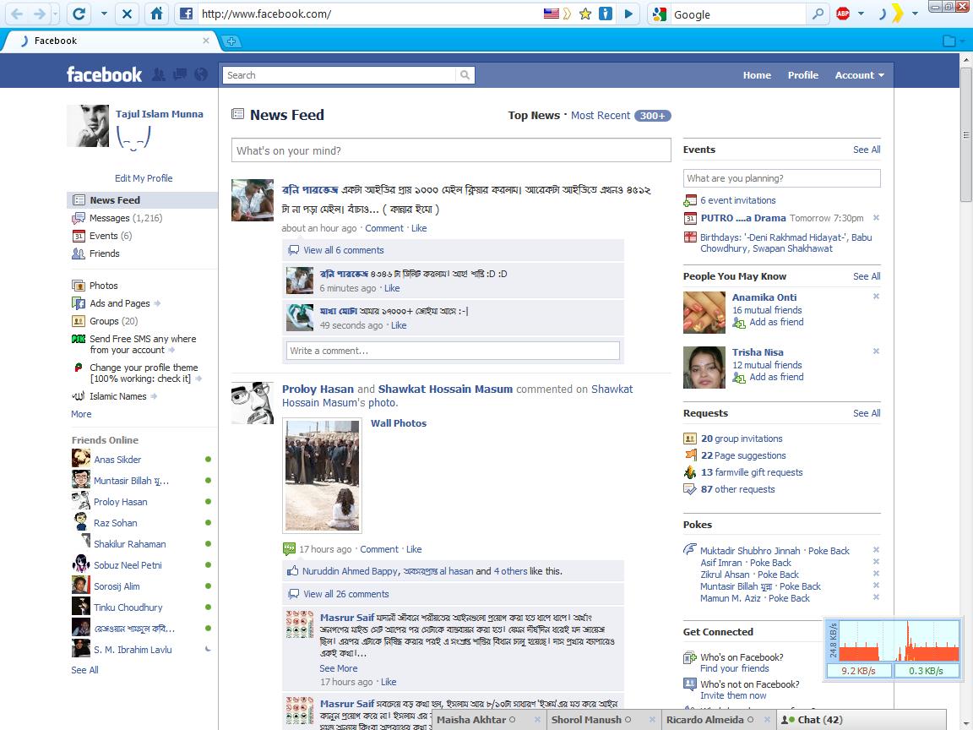Click 6 event invitations link

point(738,200)
